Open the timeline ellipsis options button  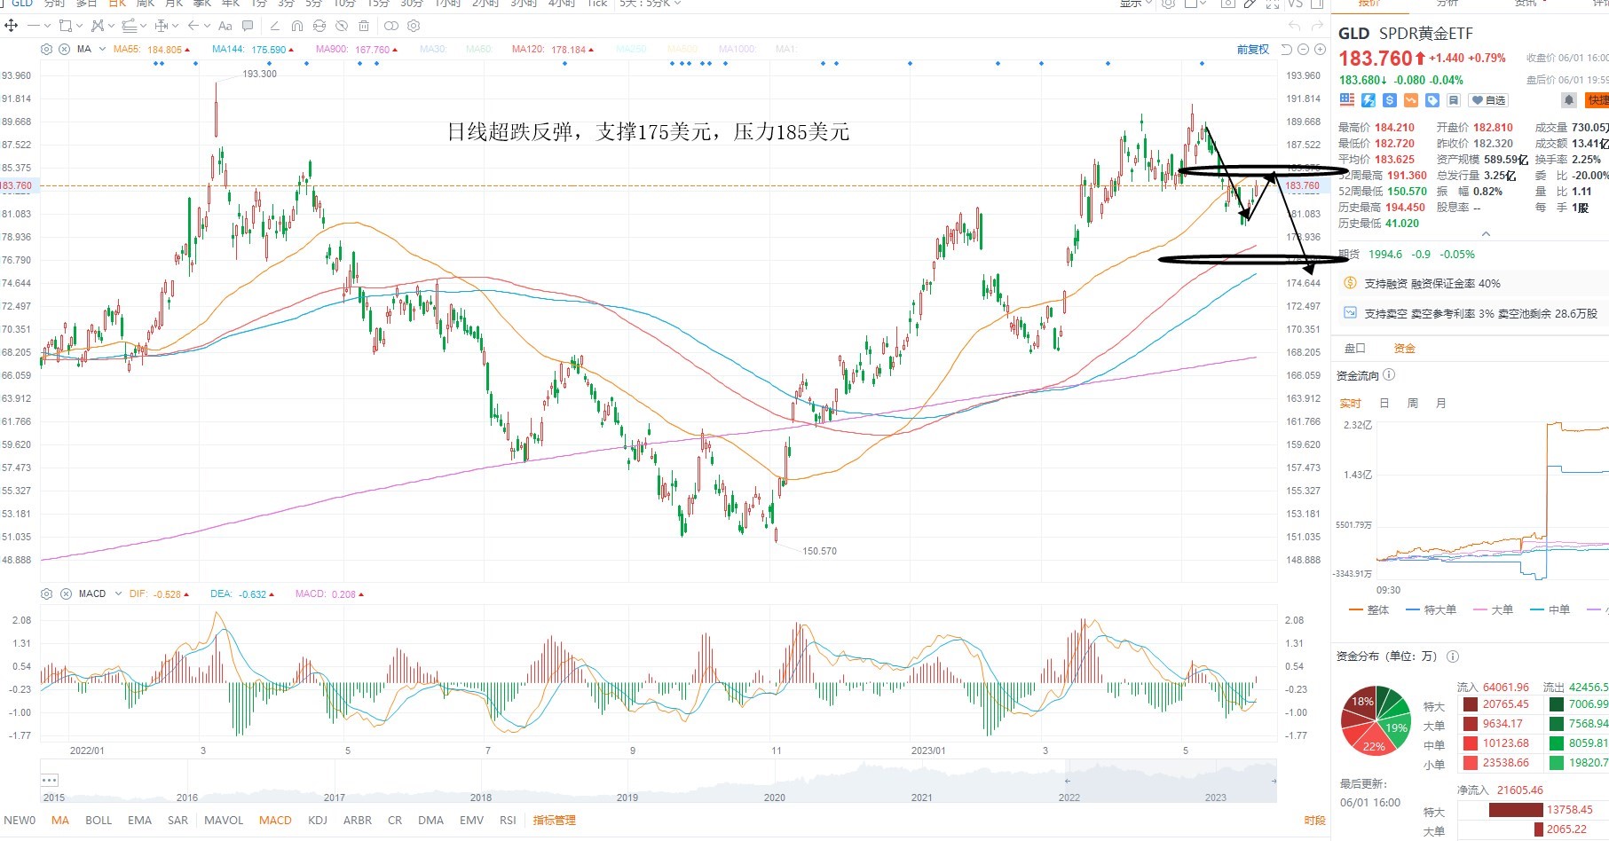(x=49, y=781)
